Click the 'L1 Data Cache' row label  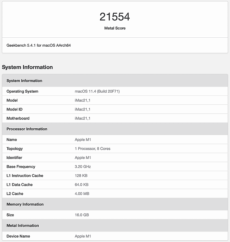[19, 185]
